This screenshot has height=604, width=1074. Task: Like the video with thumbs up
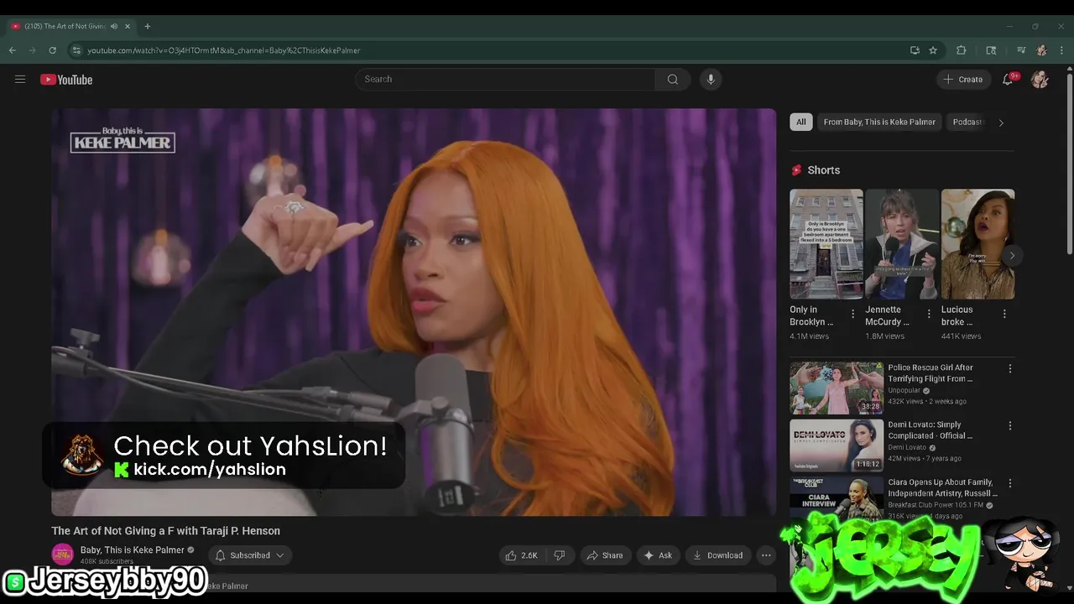tap(521, 555)
